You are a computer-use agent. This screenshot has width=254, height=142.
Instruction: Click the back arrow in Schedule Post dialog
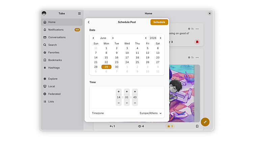[x=89, y=22]
